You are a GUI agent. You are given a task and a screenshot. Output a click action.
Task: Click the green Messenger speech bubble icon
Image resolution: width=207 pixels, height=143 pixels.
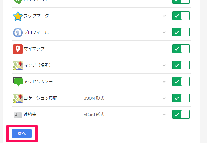click(18, 82)
